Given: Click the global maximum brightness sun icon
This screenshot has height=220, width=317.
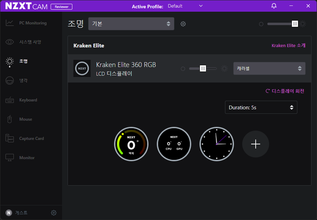Looking at the screenshot, I should 303,24.
